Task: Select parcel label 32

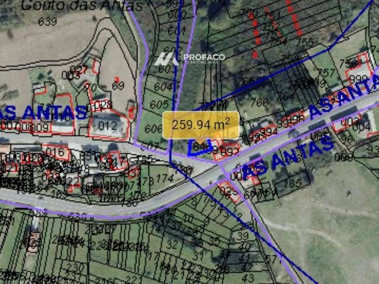Action: point(172,244)
